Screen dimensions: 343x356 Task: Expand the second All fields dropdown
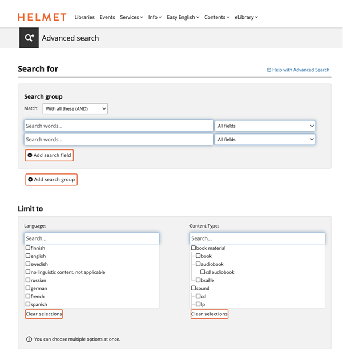point(265,139)
